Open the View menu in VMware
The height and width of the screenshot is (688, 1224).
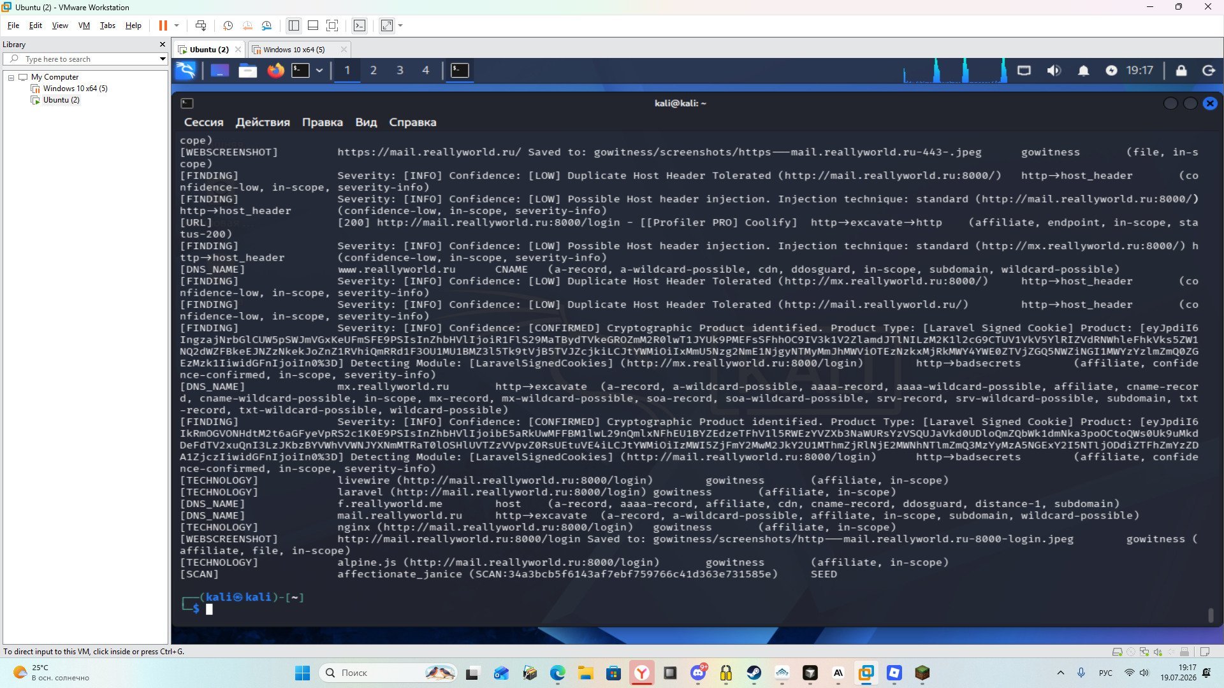click(60, 25)
